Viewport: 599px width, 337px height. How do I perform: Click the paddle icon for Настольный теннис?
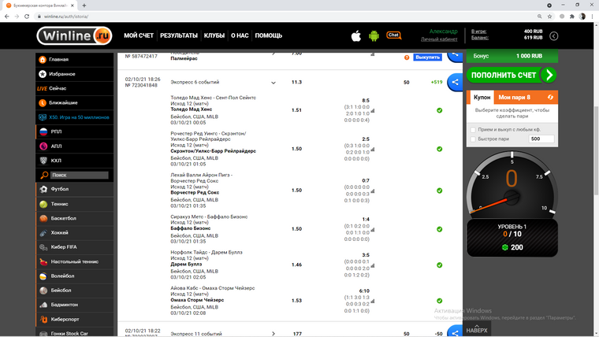pyautogui.click(x=43, y=262)
